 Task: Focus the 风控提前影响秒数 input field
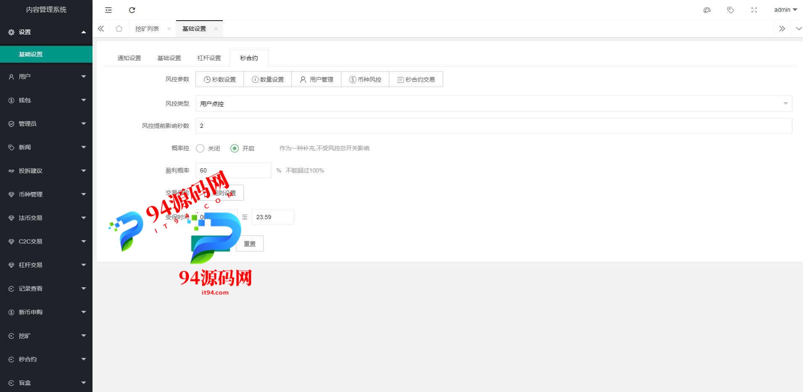494,126
